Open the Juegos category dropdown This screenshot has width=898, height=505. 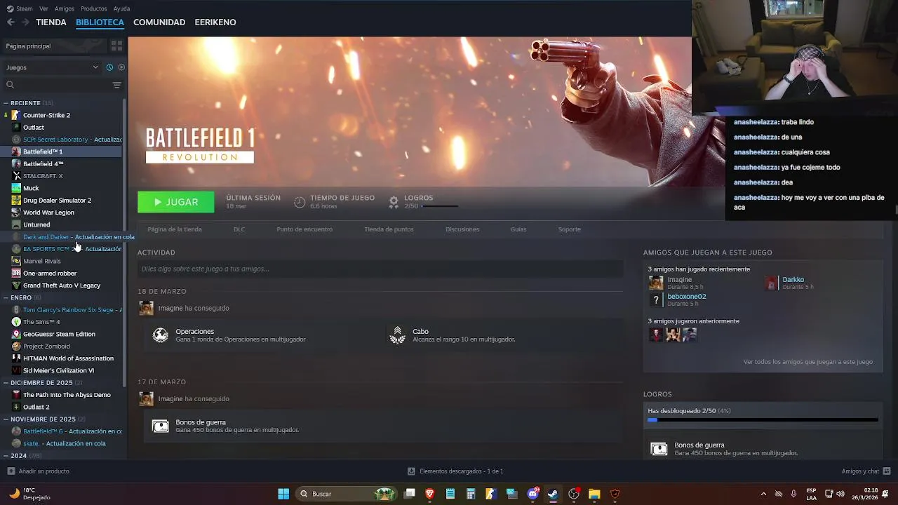pos(53,67)
